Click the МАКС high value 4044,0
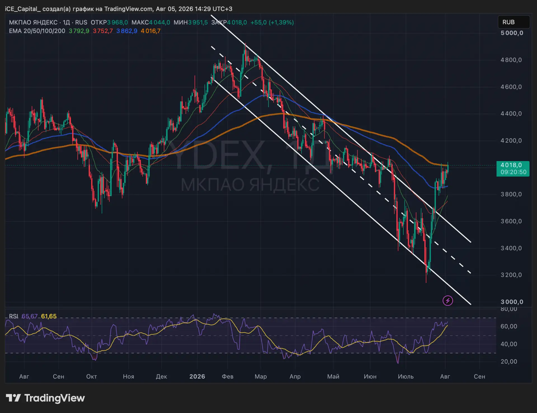The width and height of the screenshot is (537, 413). [159, 22]
